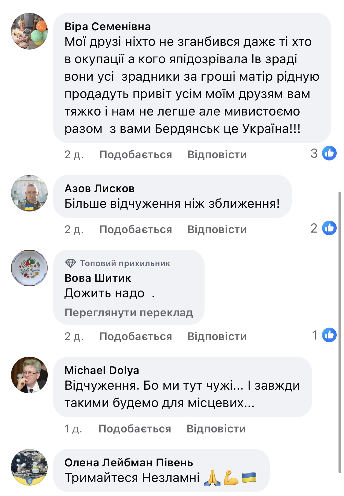Click the diamond top fan badge icon
Image resolution: width=344 pixels, height=496 pixels.
71,263
